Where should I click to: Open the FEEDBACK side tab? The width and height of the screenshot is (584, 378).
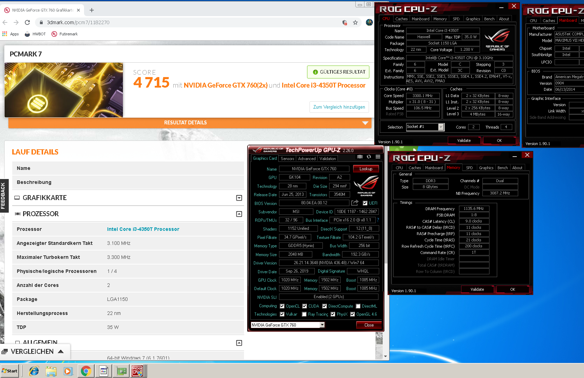4,195
